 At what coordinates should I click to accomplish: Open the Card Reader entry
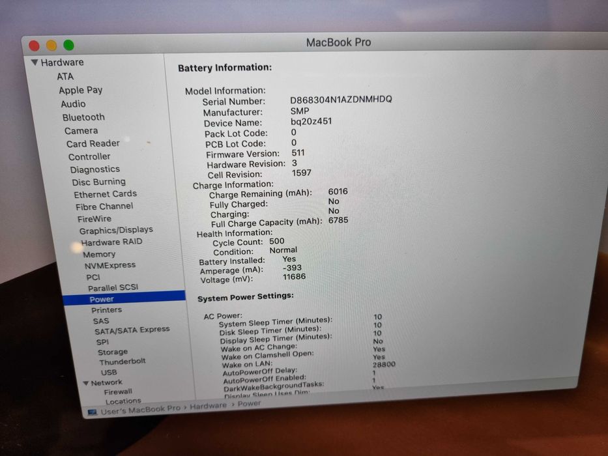(93, 144)
